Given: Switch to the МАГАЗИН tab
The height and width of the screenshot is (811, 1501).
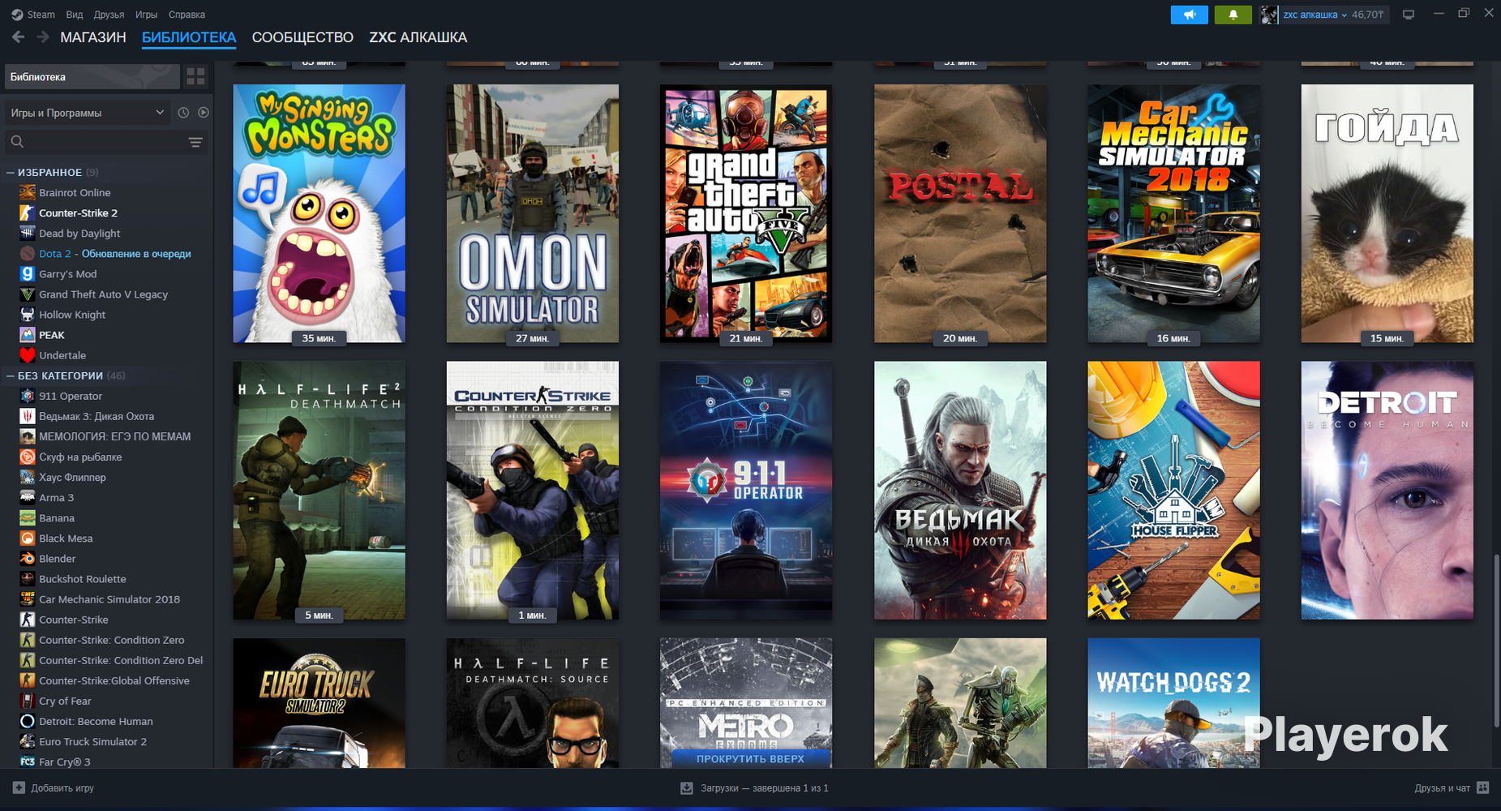Looking at the screenshot, I should coord(93,37).
